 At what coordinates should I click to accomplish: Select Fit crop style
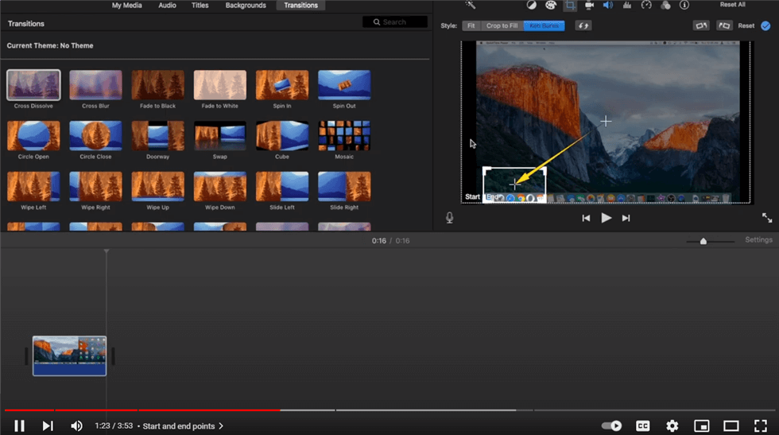click(x=471, y=26)
